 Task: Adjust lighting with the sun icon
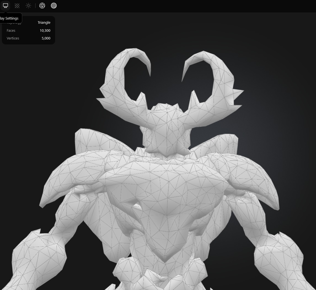point(28,6)
